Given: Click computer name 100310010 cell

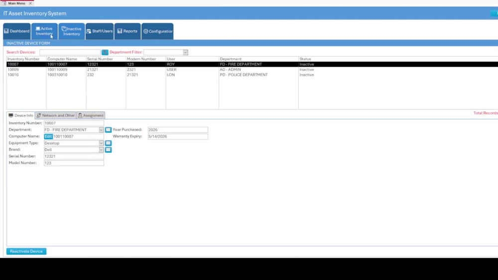Looking at the screenshot, I should [57, 75].
